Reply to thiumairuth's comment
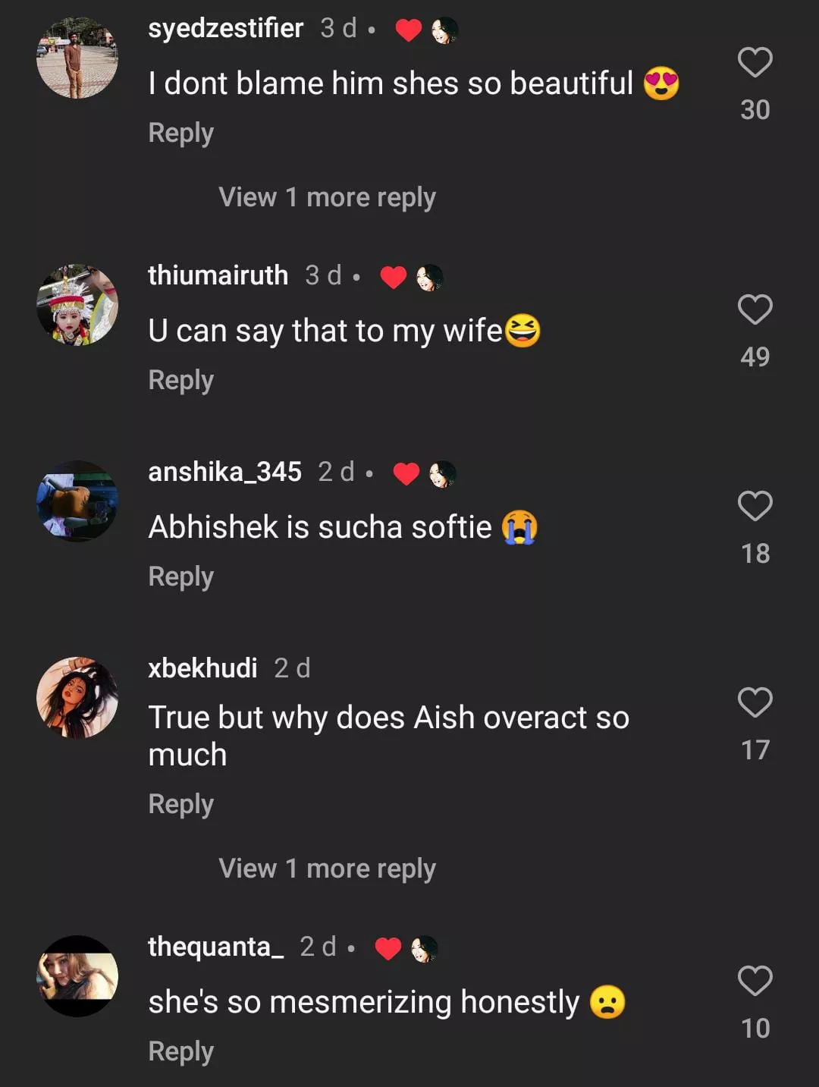819x1087 pixels. (x=180, y=380)
